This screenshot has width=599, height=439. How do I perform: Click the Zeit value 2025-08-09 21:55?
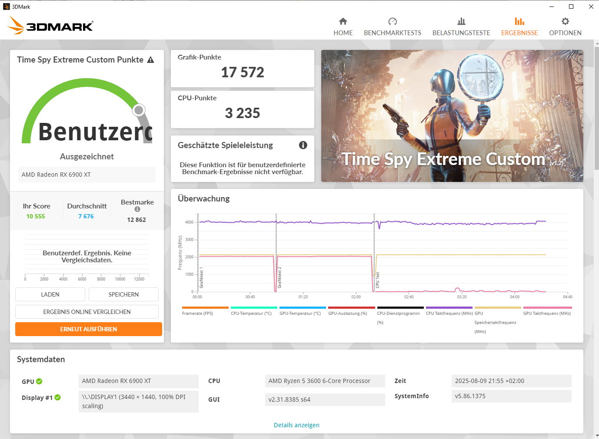point(512,381)
